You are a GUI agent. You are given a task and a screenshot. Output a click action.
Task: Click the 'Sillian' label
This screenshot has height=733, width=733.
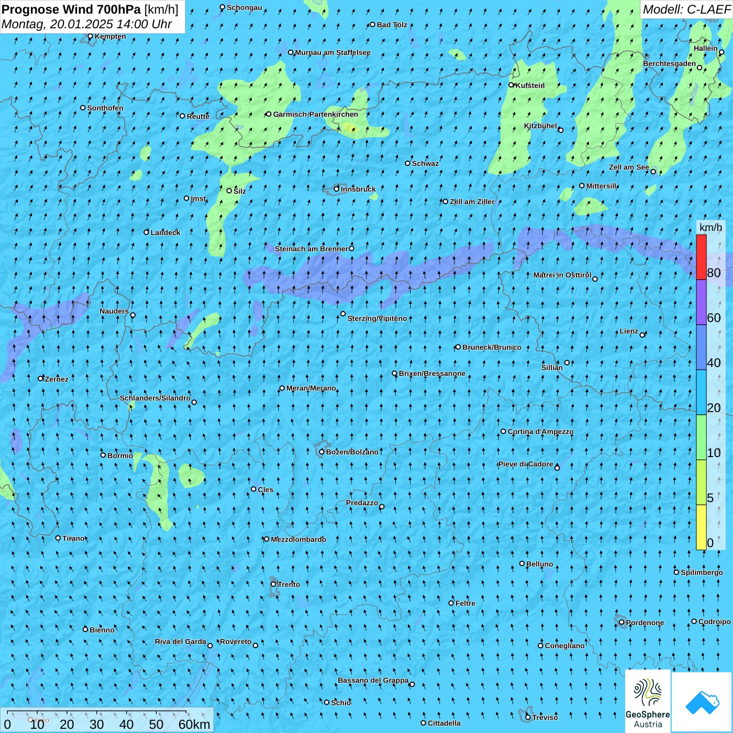552,368
